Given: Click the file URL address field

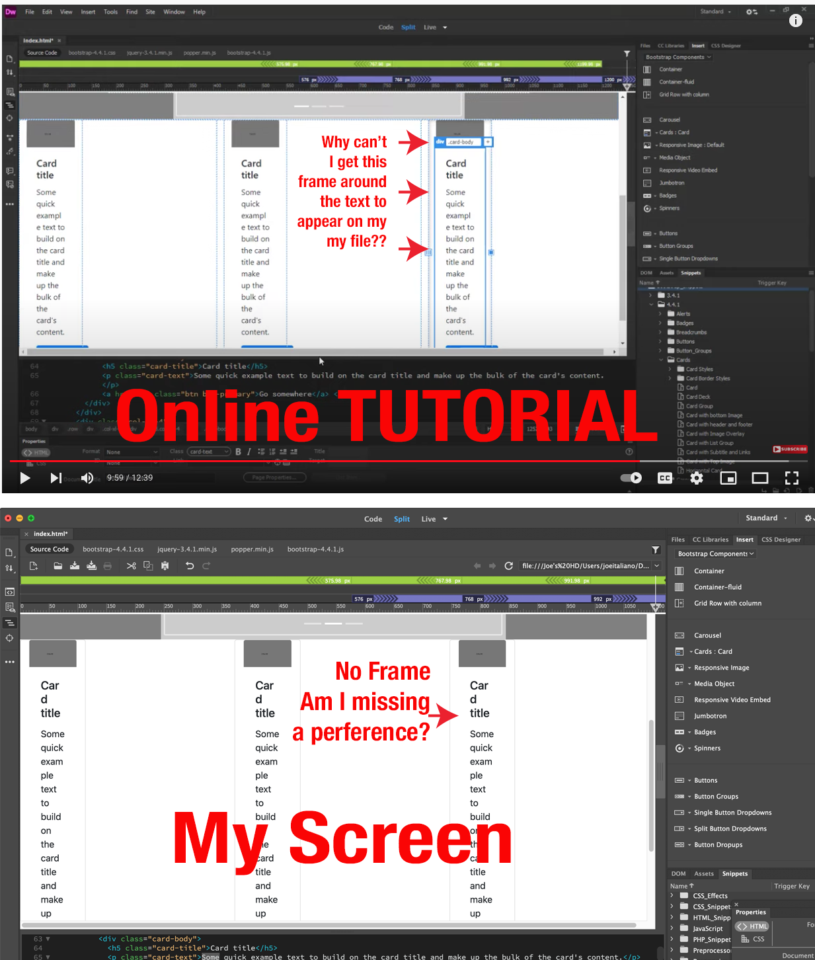Looking at the screenshot, I should [x=588, y=566].
